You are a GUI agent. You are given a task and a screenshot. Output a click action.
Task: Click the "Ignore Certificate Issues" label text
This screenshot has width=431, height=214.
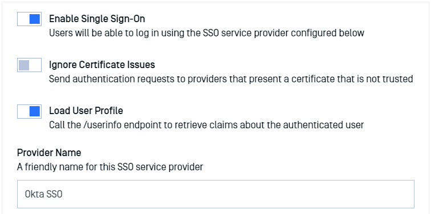[102, 65]
